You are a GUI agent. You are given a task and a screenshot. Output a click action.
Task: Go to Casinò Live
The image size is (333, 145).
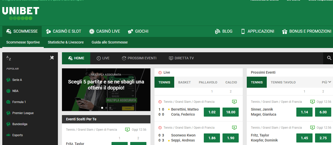click(x=105, y=31)
